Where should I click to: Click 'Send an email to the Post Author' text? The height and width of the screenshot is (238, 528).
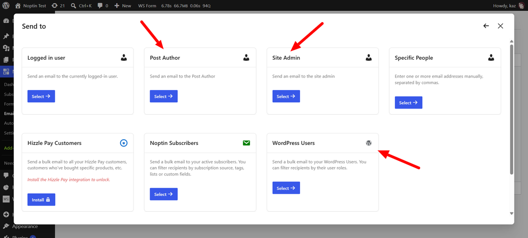coord(183,76)
